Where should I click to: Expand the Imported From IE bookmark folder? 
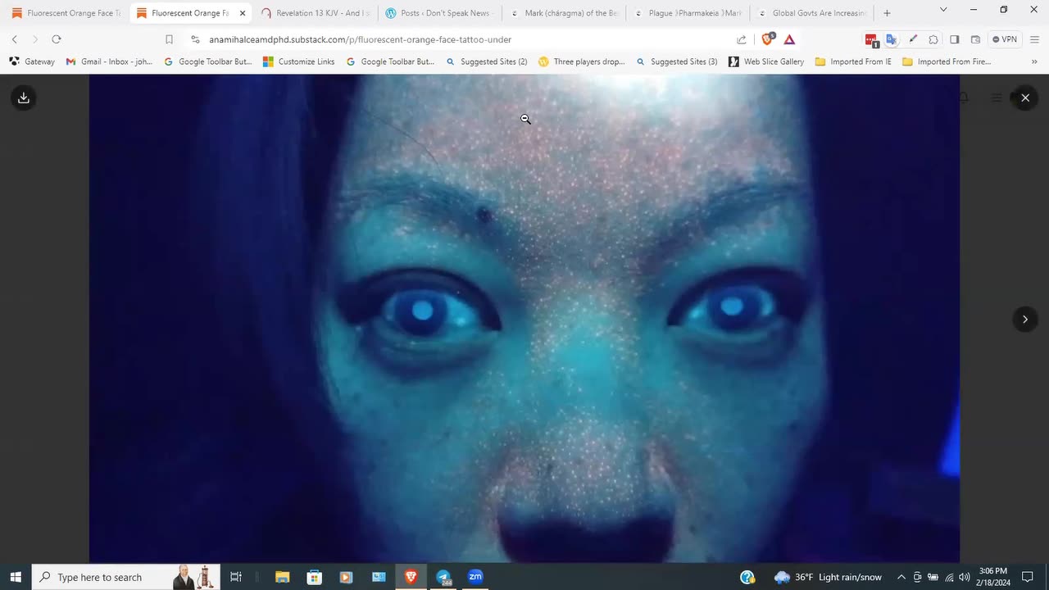(853, 61)
